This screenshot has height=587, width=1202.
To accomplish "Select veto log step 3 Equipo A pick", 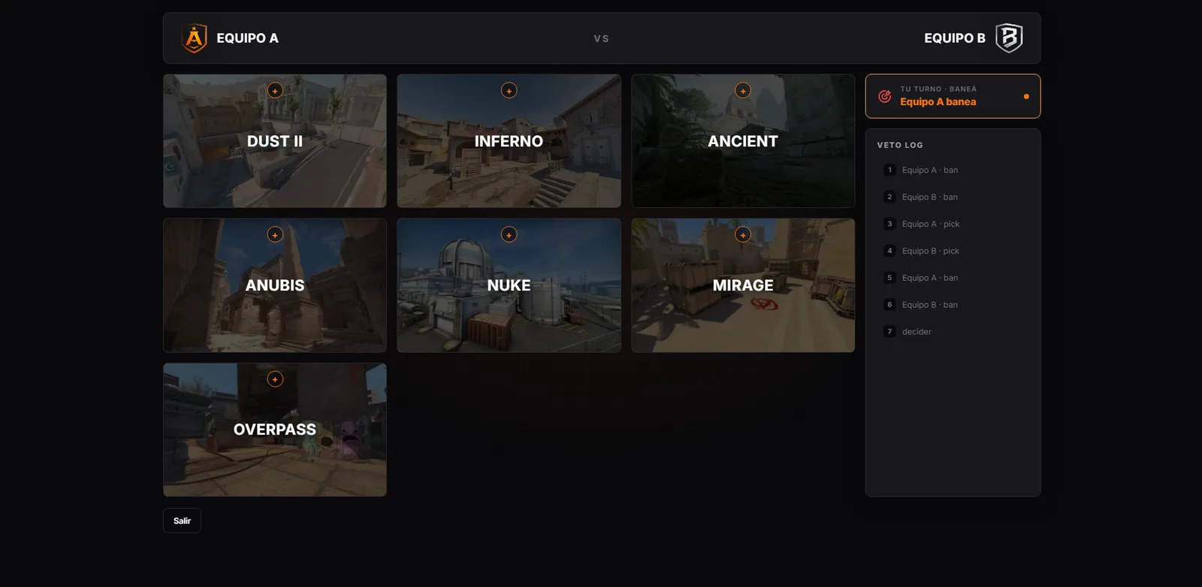I will [x=953, y=224].
